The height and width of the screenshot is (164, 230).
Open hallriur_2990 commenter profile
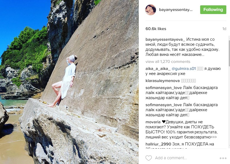[158, 144]
